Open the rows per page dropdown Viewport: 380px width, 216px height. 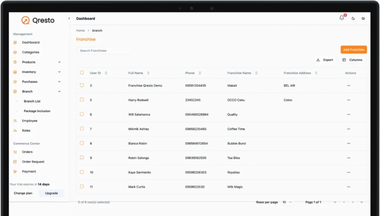[x=287, y=202]
